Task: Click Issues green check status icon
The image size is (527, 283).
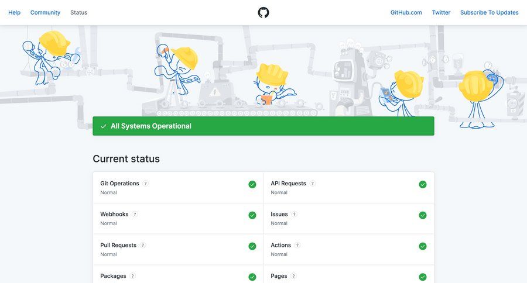Action: pos(423,215)
